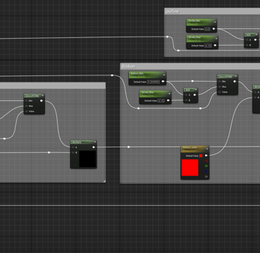This screenshot has width=260, height=253.
Task: Click Min input pin of Ribbon SmoothStep node
Action: pos(220,82)
